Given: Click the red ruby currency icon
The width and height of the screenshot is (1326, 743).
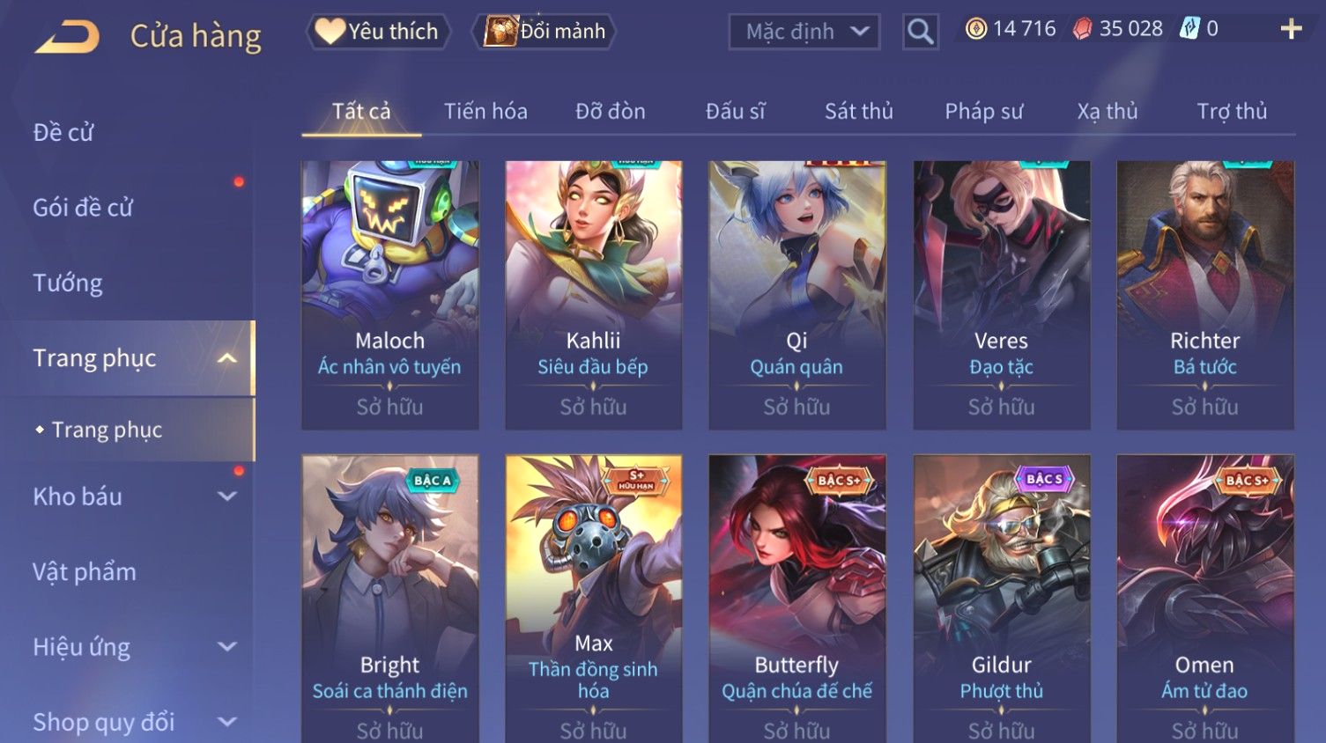Looking at the screenshot, I should pos(1082,29).
